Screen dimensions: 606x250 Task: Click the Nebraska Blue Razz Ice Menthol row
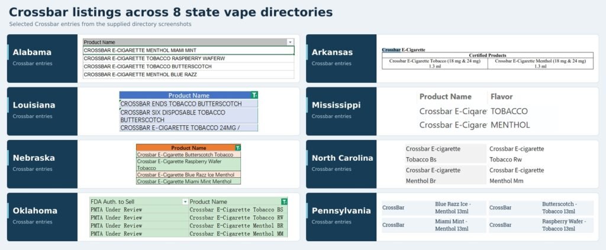189,175
